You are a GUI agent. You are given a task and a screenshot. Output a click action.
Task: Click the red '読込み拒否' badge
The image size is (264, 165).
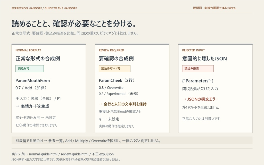198,69
